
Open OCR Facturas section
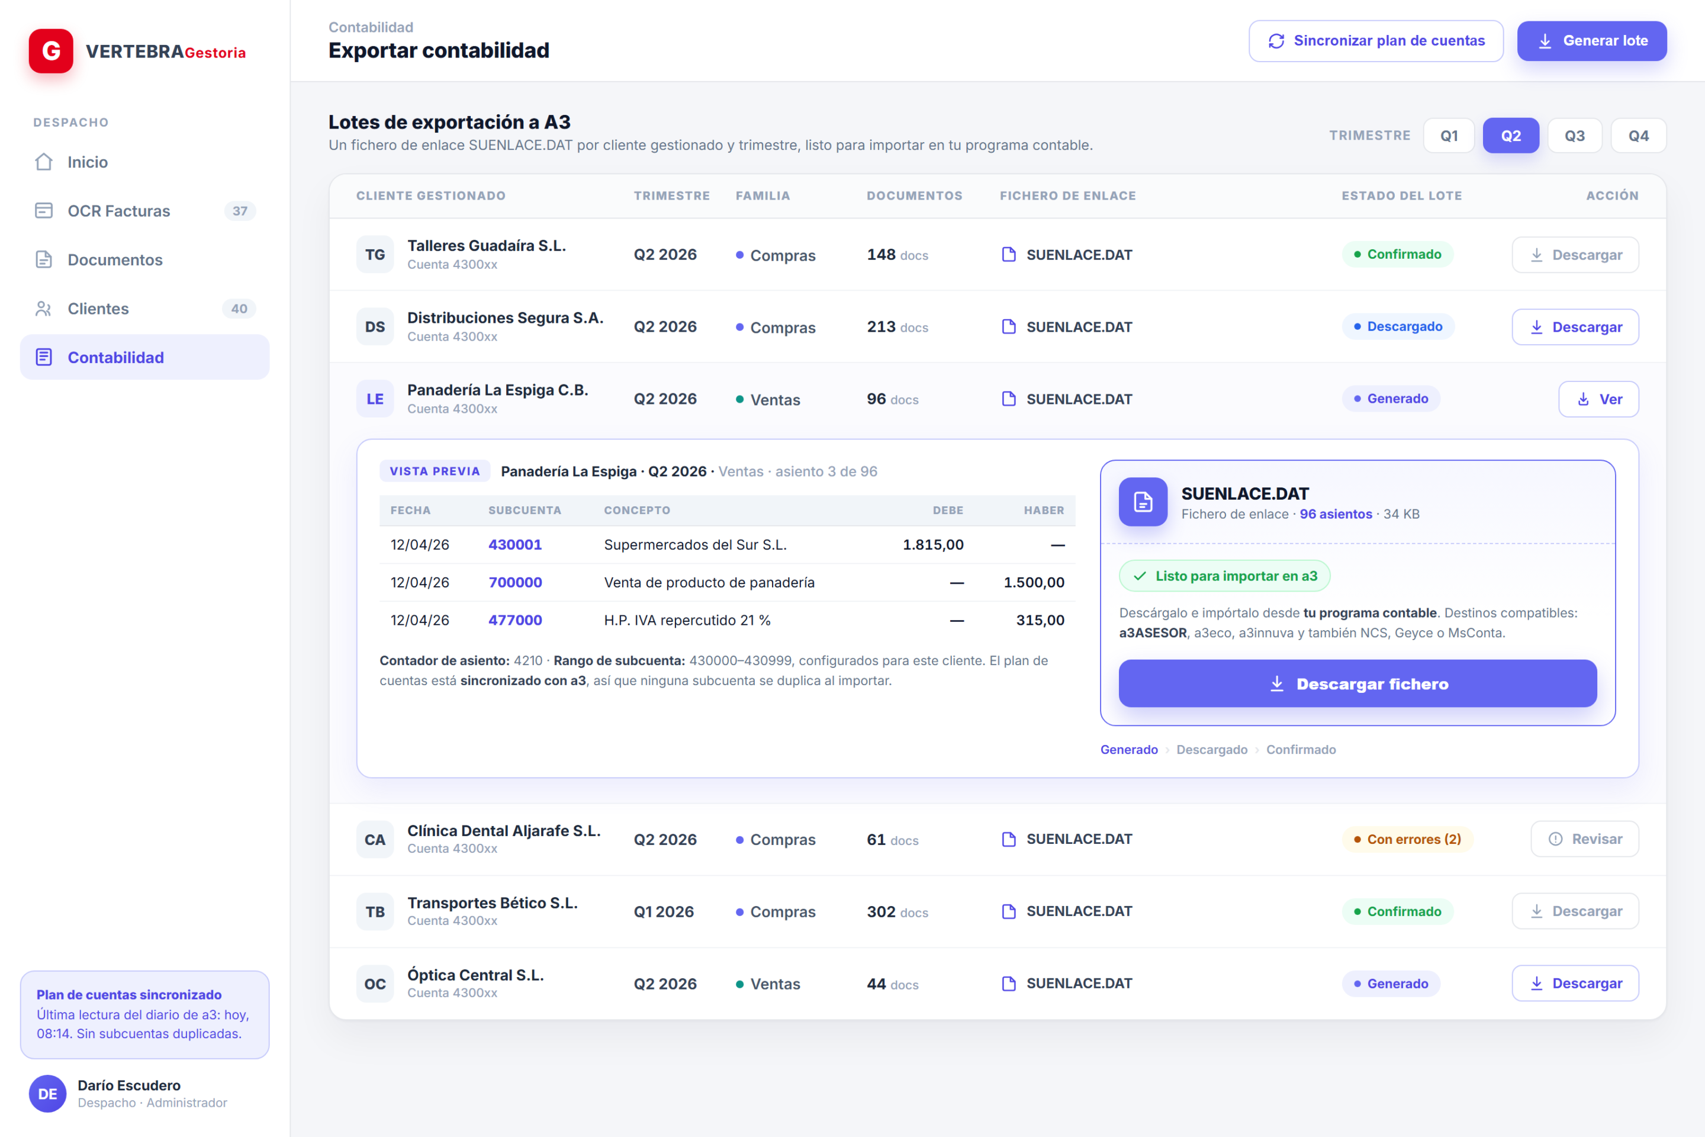tap(144, 211)
